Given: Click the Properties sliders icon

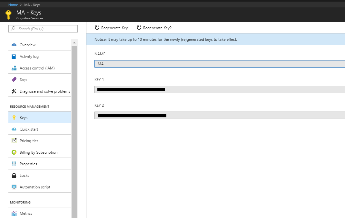Looking at the screenshot, I should [x=14, y=164].
